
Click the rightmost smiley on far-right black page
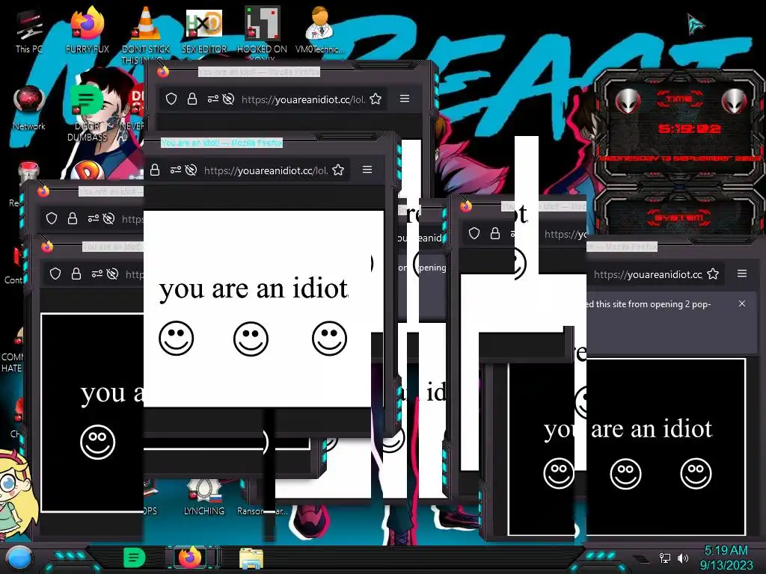point(696,473)
